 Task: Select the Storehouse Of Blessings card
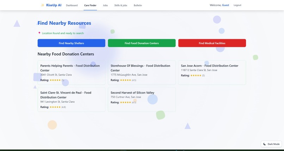pyautogui.click(x=142, y=73)
